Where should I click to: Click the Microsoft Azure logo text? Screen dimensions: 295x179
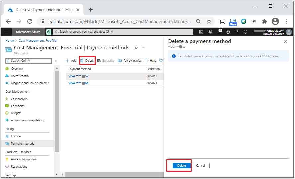pos(28,32)
